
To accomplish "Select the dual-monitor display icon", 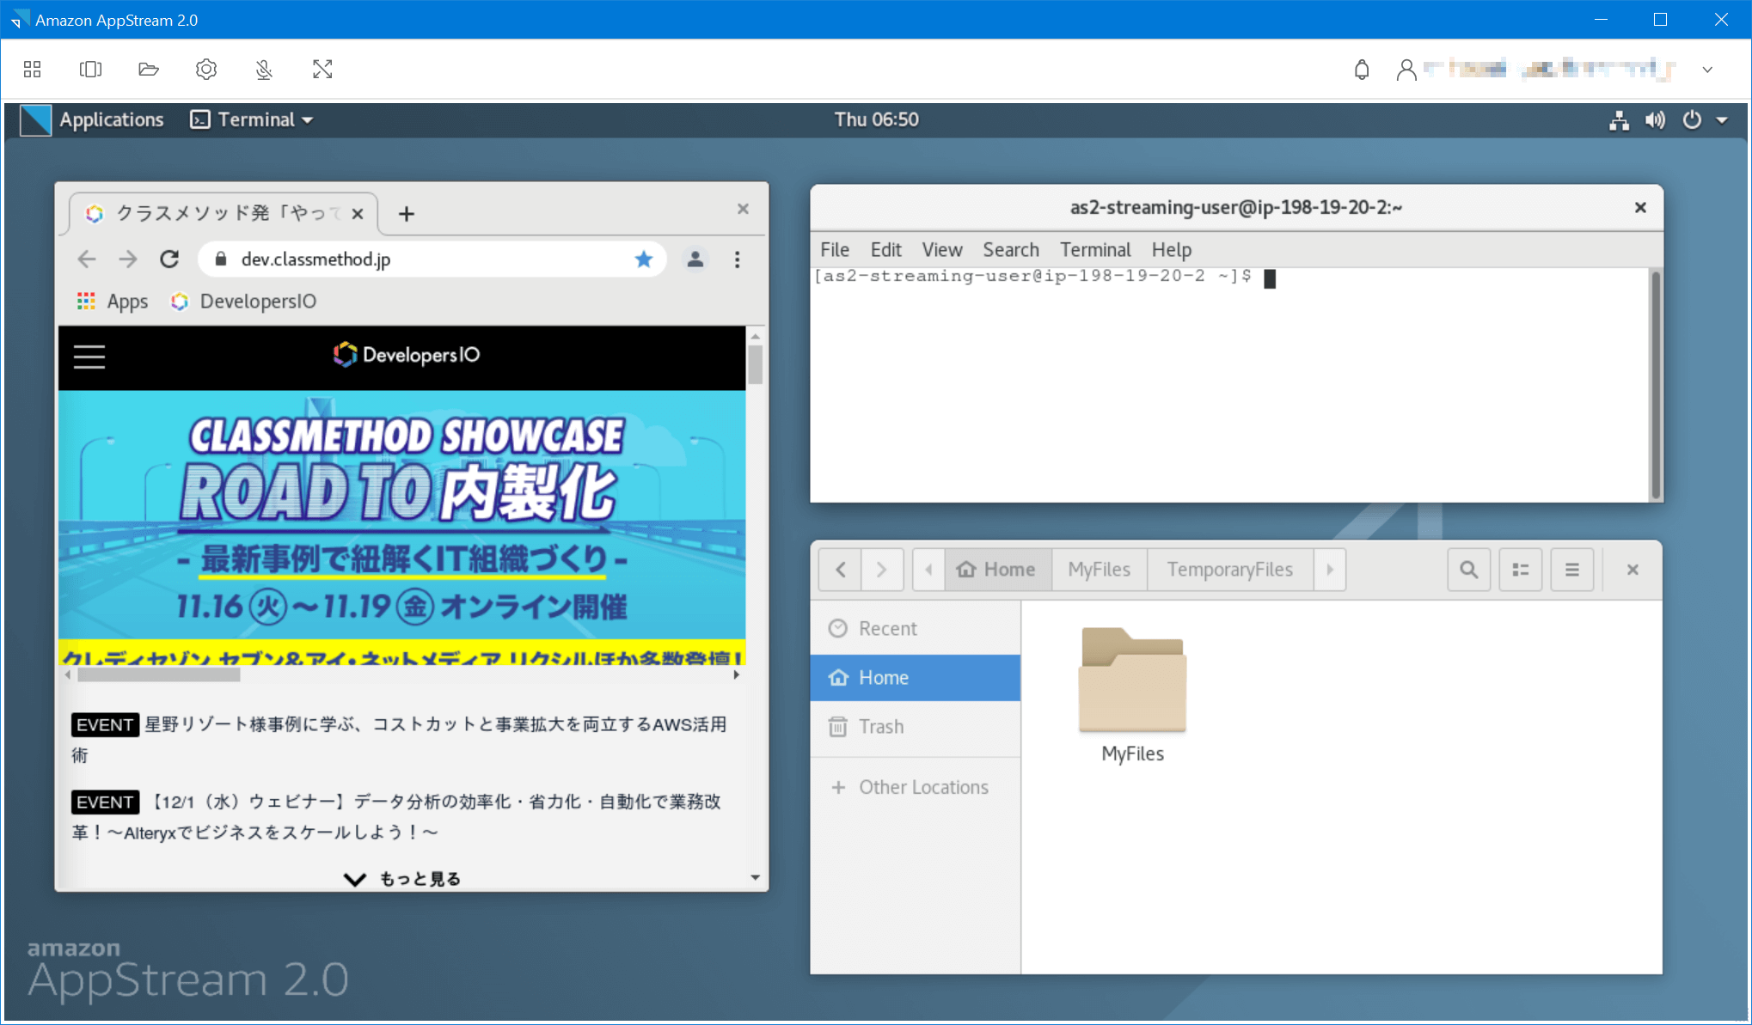I will click(x=90, y=69).
